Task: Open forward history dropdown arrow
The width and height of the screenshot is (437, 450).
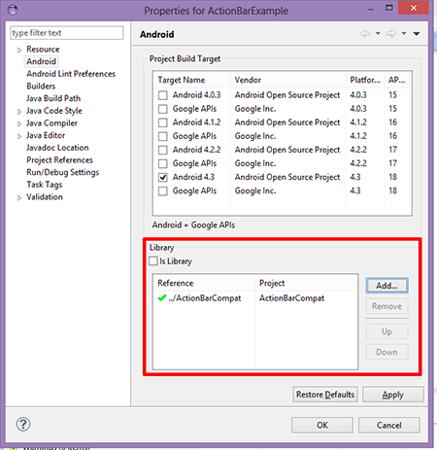Action: pyautogui.click(x=404, y=34)
